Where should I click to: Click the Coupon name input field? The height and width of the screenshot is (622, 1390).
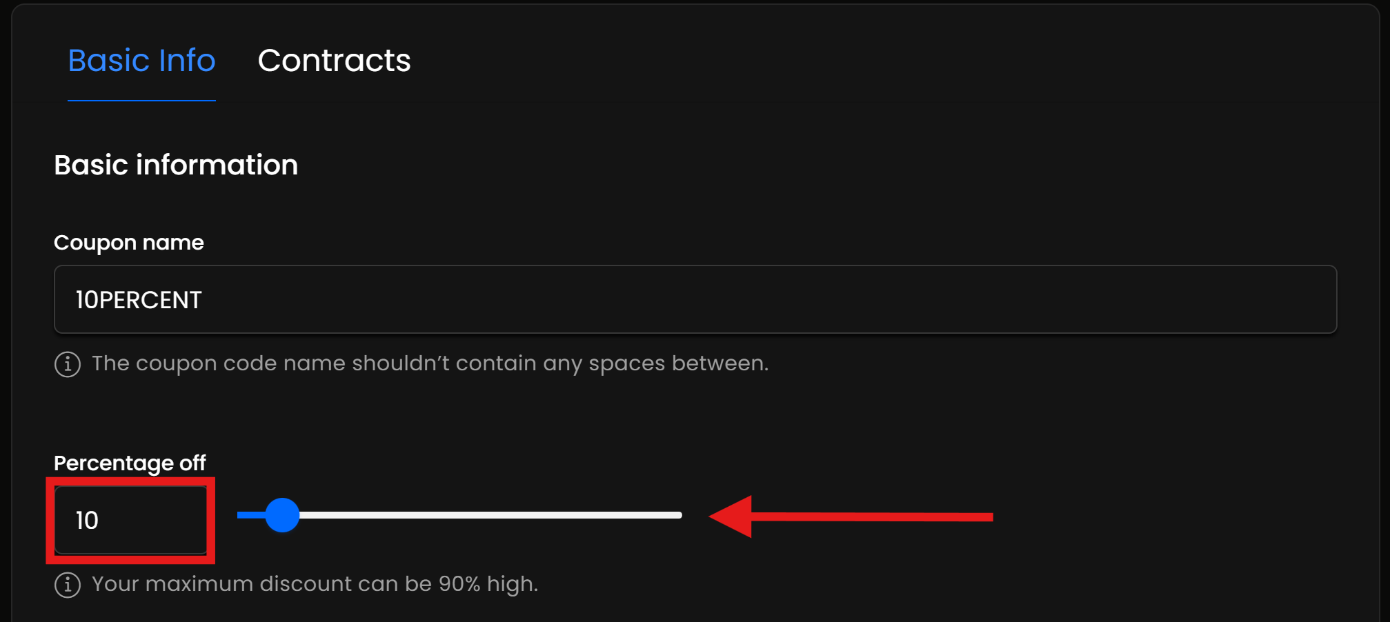(x=695, y=299)
